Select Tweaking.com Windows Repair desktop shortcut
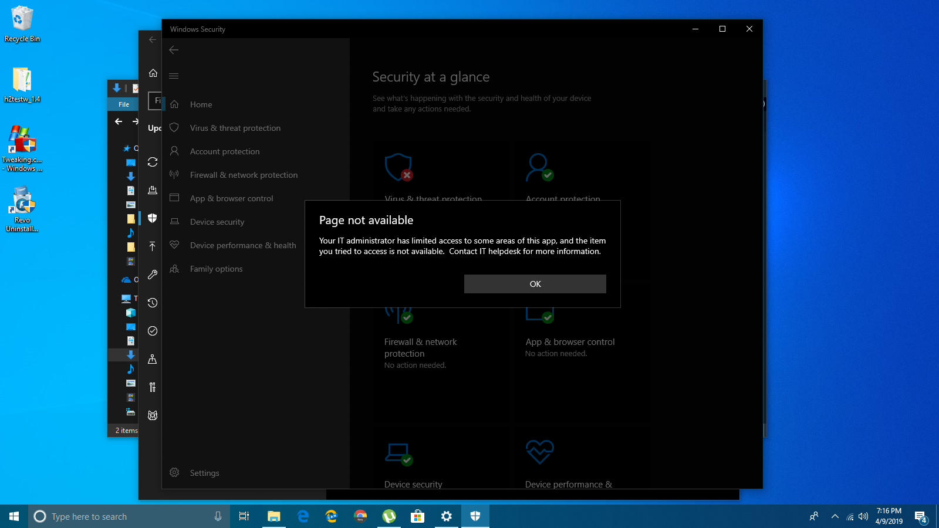Image resolution: width=939 pixels, height=528 pixels. click(22, 149)
